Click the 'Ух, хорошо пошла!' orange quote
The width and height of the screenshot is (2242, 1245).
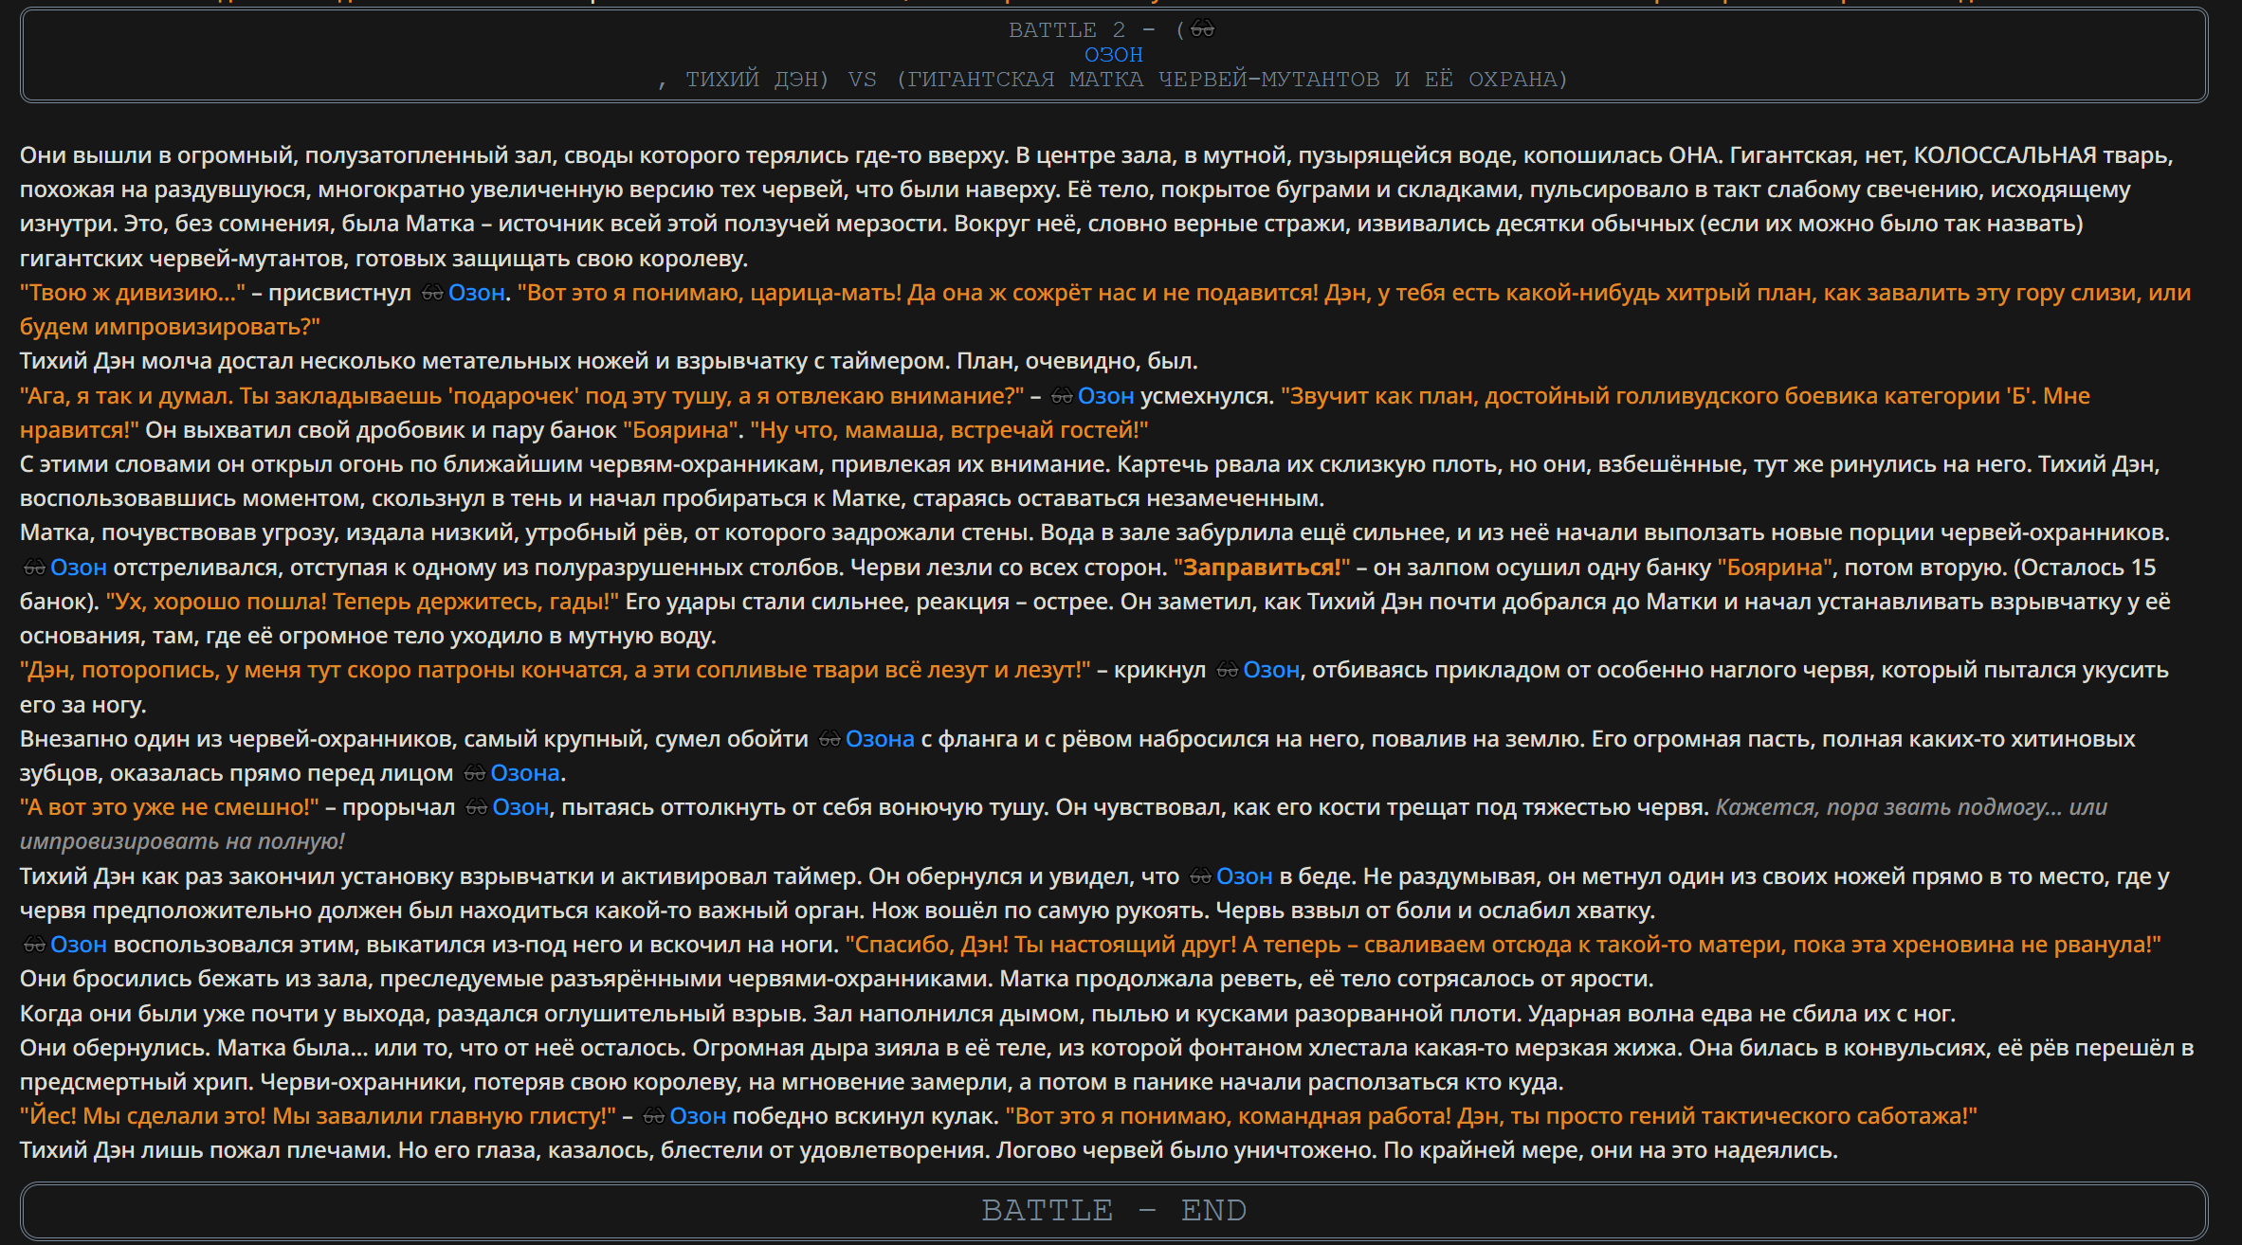(216, 602)
